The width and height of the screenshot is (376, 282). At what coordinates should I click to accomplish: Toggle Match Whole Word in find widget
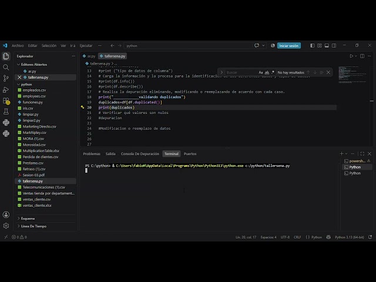(x=267, y=72)
